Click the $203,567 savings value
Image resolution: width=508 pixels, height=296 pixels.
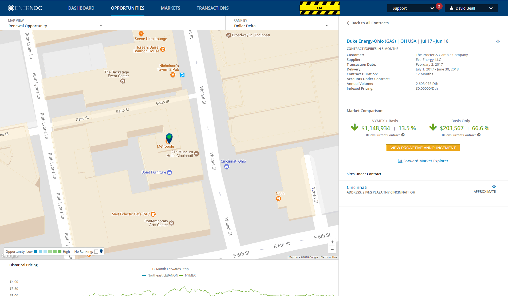point(452,128)
